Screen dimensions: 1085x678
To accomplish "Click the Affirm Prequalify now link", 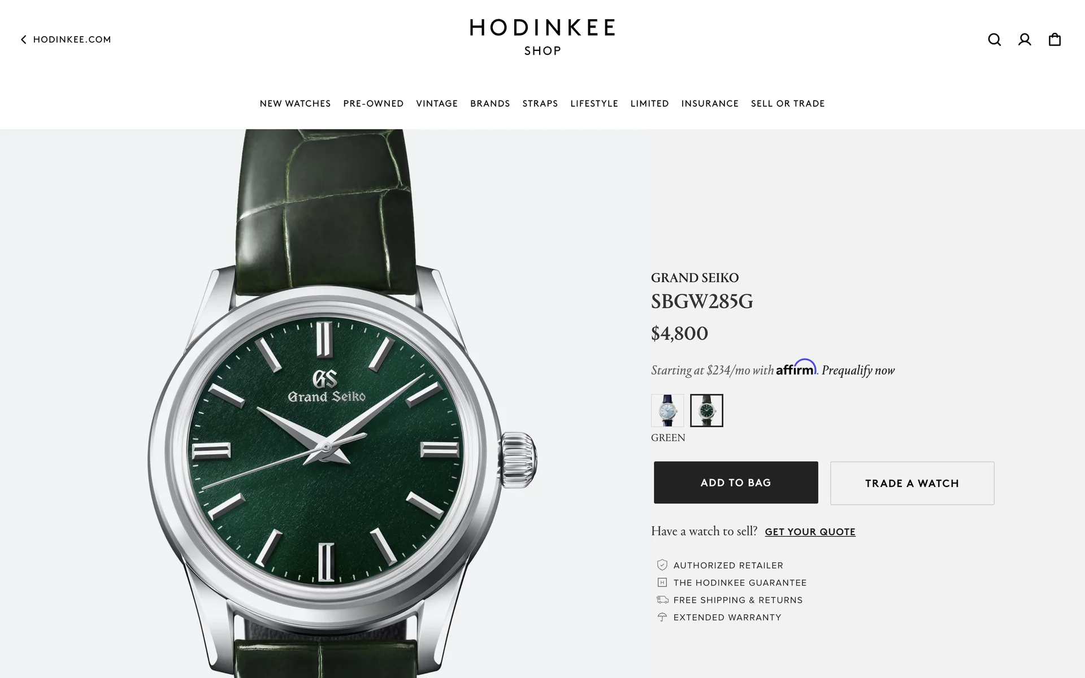I will click(x=858, y=371).
